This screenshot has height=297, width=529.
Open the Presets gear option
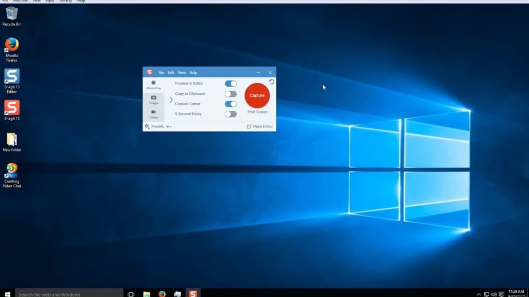click(154, 127)
